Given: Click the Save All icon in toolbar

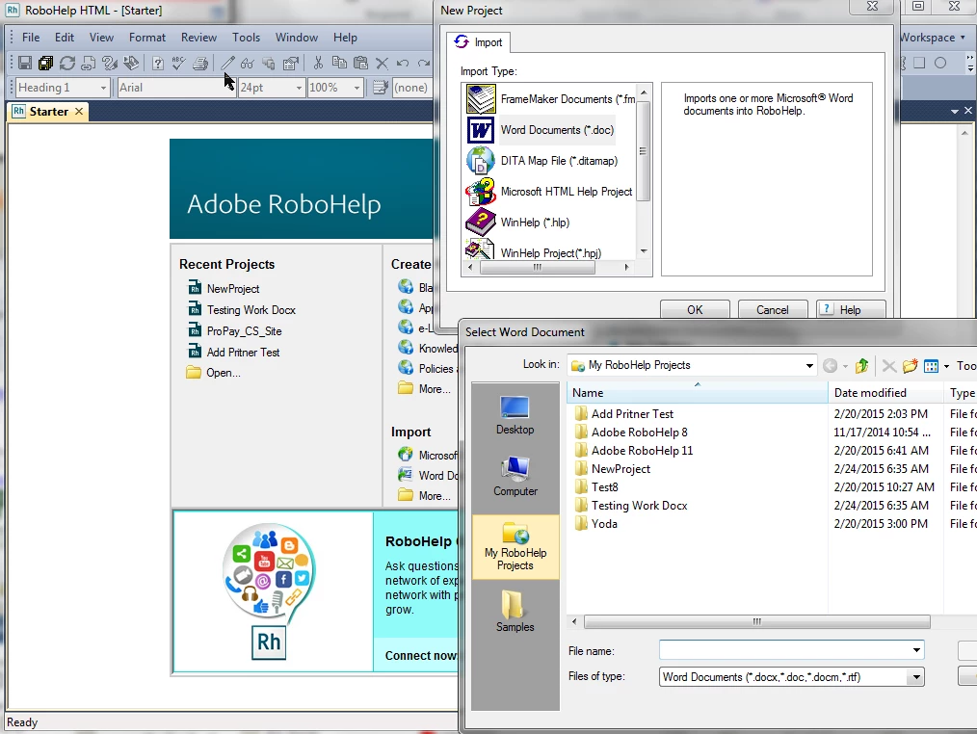Looking at the screenshot, I should click(45, 63).
